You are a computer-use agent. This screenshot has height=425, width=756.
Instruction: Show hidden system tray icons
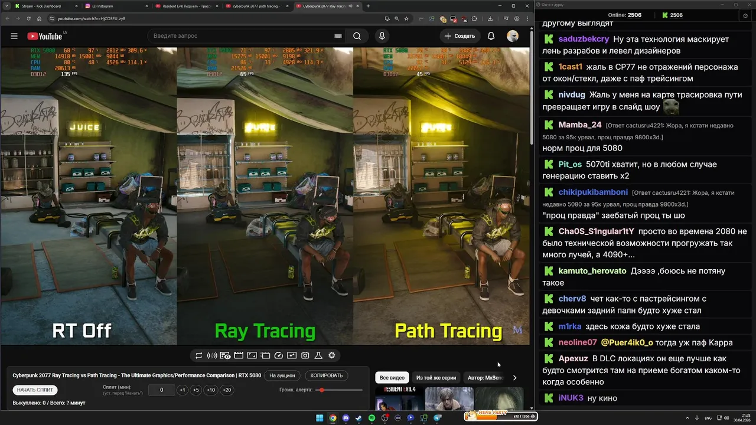click(x=687, y=418)
